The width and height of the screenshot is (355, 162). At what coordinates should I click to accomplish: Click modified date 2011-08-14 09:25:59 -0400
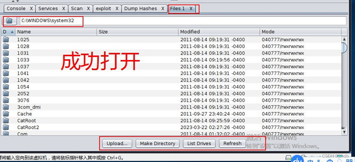tap(212, 121)
